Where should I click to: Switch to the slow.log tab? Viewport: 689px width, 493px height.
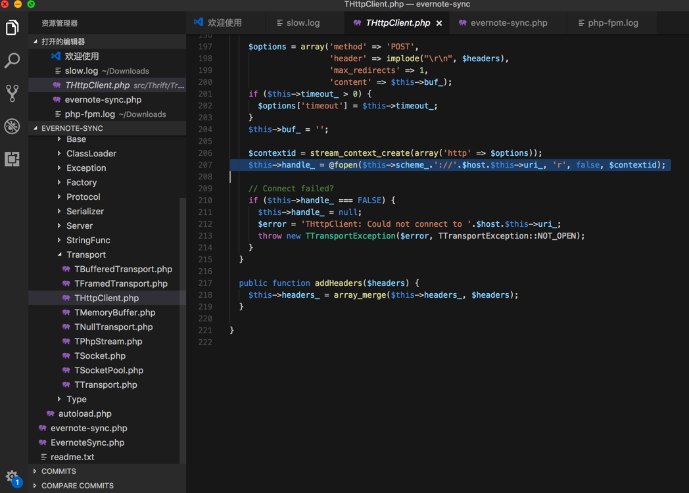302,23
